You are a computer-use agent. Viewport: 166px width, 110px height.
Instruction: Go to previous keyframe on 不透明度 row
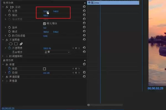coord(73,48)
